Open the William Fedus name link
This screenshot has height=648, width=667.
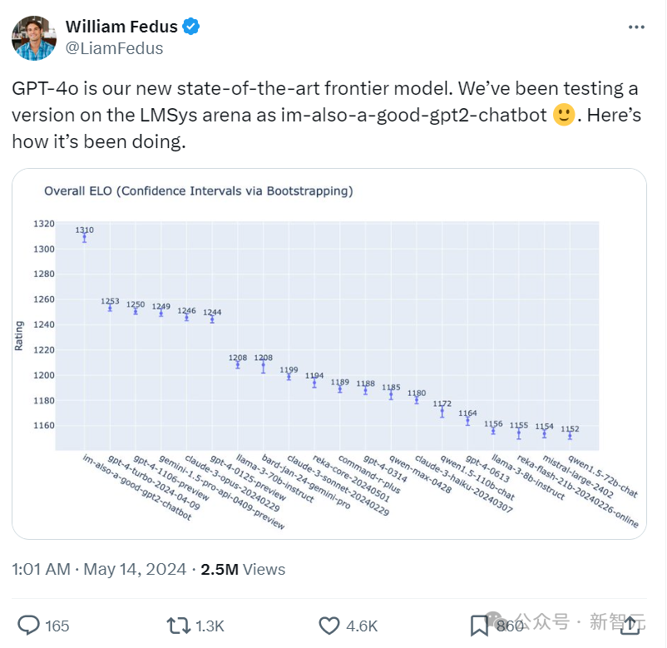click(121, 27)
